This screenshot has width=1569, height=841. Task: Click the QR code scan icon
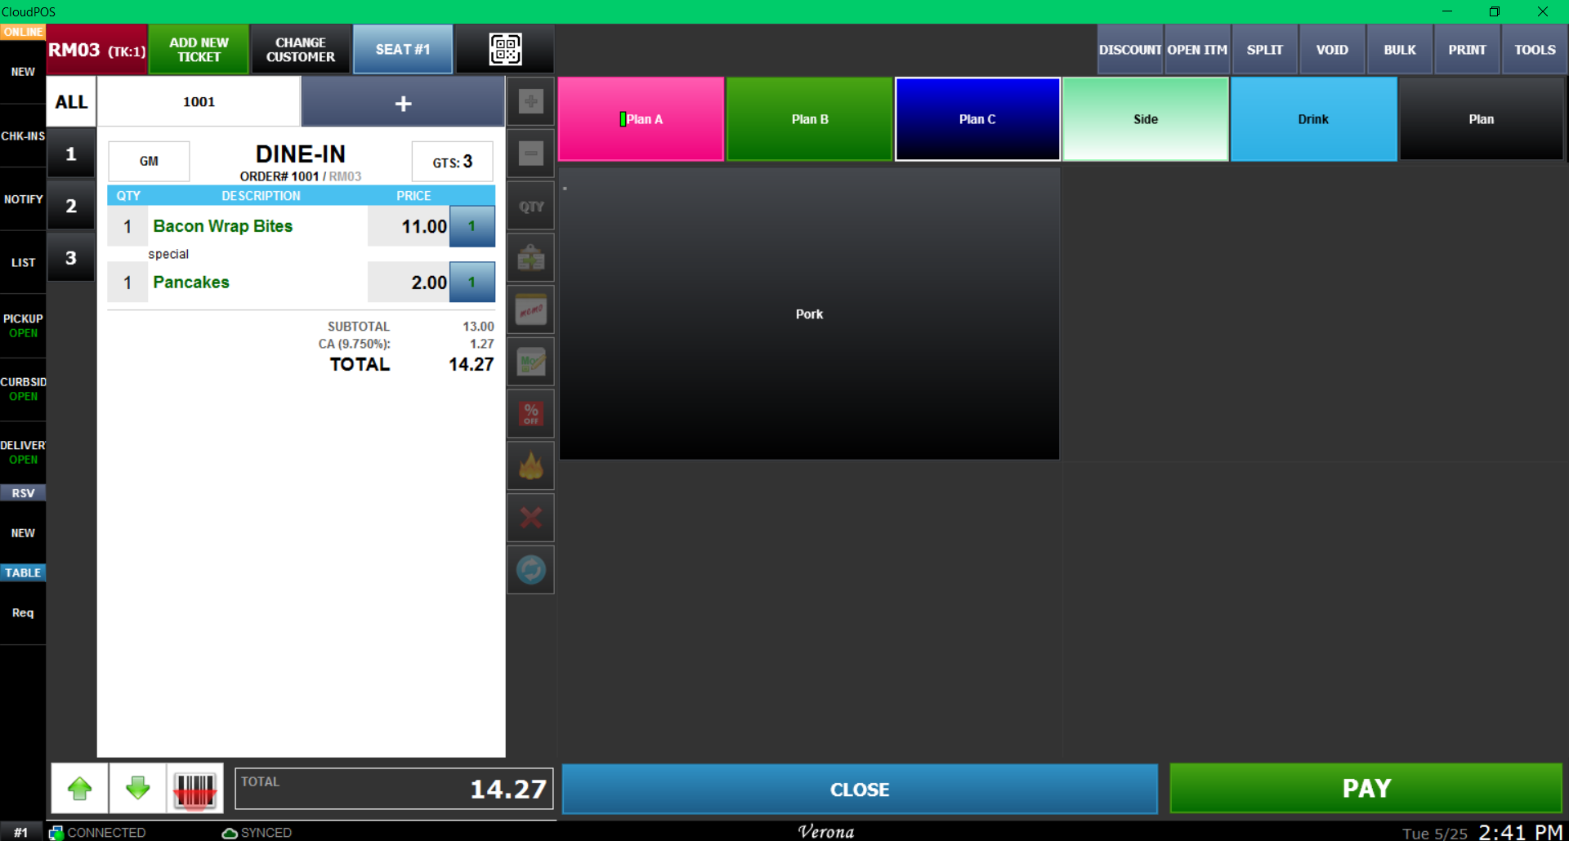click(x=505, y=49)
